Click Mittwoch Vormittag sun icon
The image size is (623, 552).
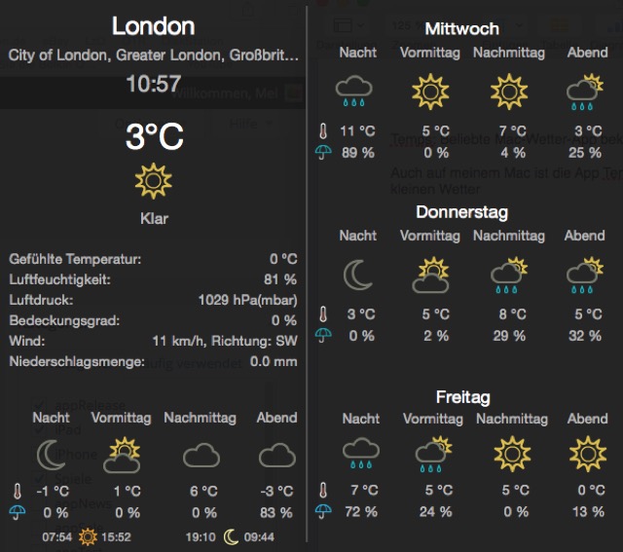tap(429, 92)
